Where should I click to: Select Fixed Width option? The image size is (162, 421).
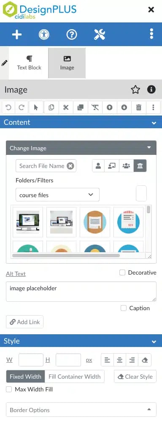(25, 377)
